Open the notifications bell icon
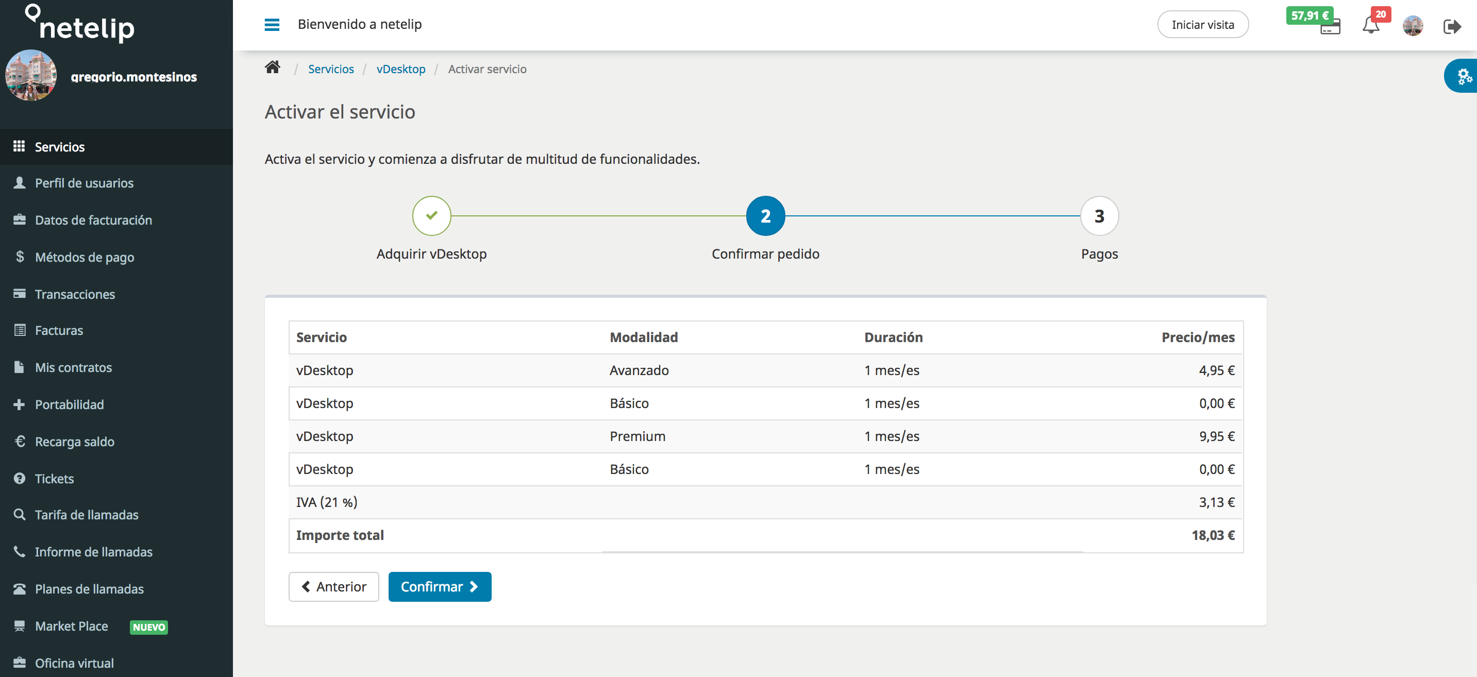The width and height of the screenshot is (1477, 677). coord(1371,25)
